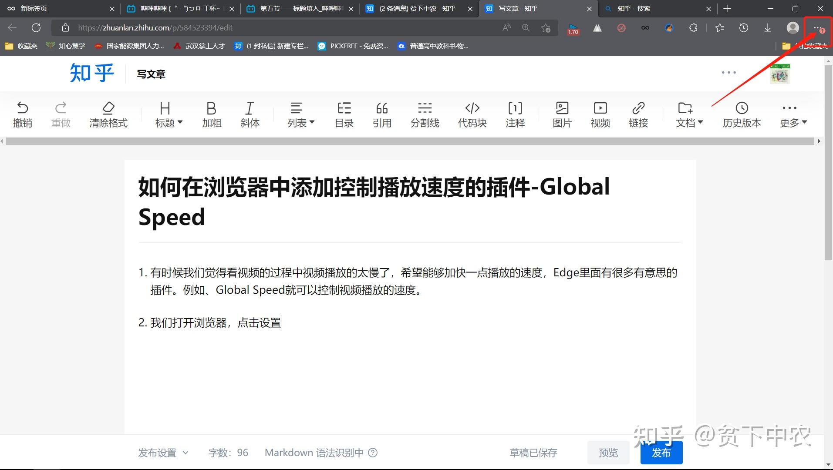Open document (文档) dropdown
Image resolution: width=833 pixels, height=470 pixels.
coord(690,114)
